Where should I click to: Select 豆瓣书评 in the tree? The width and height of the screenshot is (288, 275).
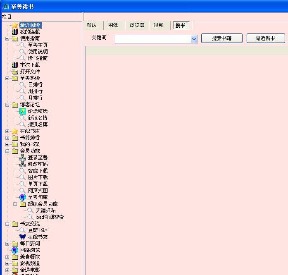(x=38, y=230)
